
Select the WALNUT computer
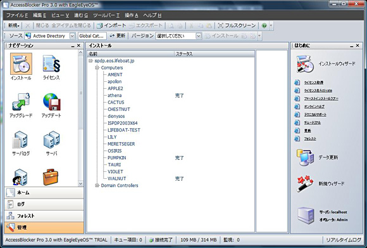(117, 179)
